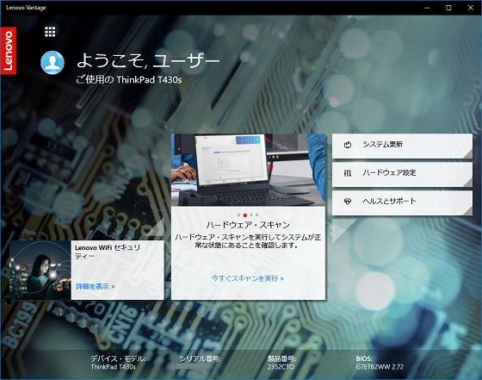Click the Lenovo WiFi security thumbnail image
The image size is (482, 380).
[x=40, y=270]
